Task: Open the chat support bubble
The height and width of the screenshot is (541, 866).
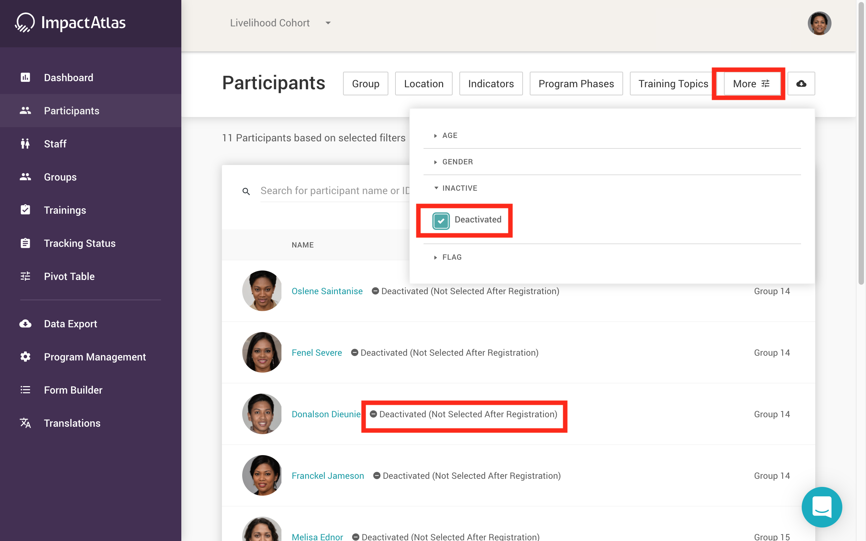Action: [821, 507]
